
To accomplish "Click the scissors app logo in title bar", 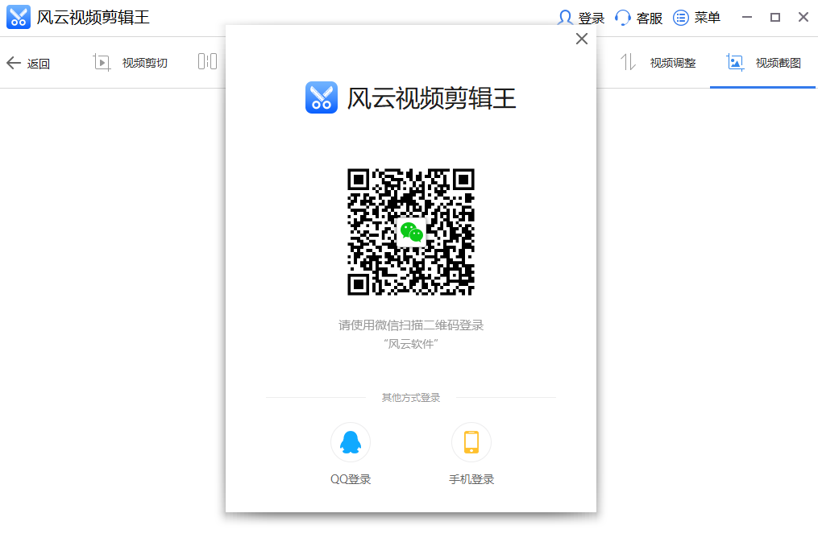I will [x=19, y=18].
